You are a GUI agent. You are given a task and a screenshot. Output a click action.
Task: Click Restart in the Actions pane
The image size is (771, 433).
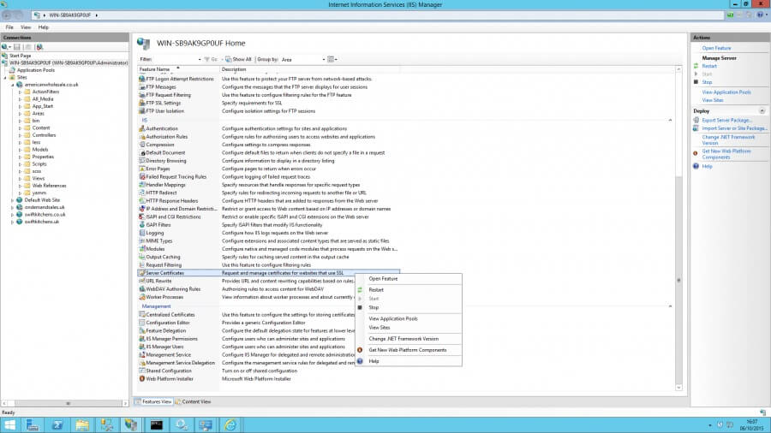tap(709, 66)
